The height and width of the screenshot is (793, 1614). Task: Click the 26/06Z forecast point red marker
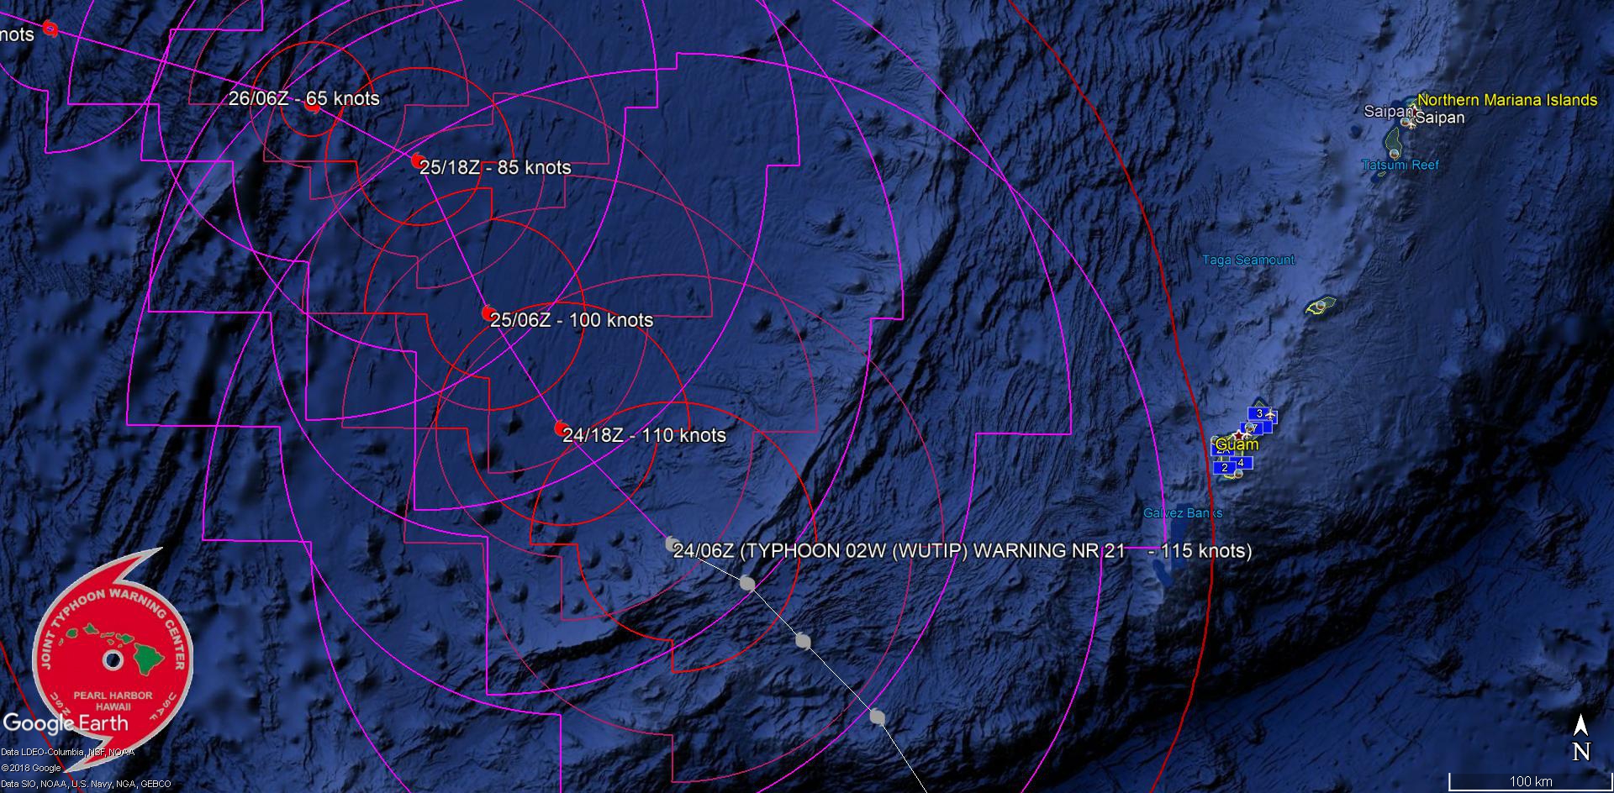pyautogui.click(x=313, y=106)
